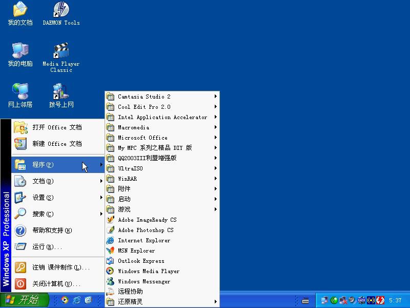Viewport: 410px width, 308px height.
Task: Select the DAEMON Tools desktop shortcut
Action: 61,13
